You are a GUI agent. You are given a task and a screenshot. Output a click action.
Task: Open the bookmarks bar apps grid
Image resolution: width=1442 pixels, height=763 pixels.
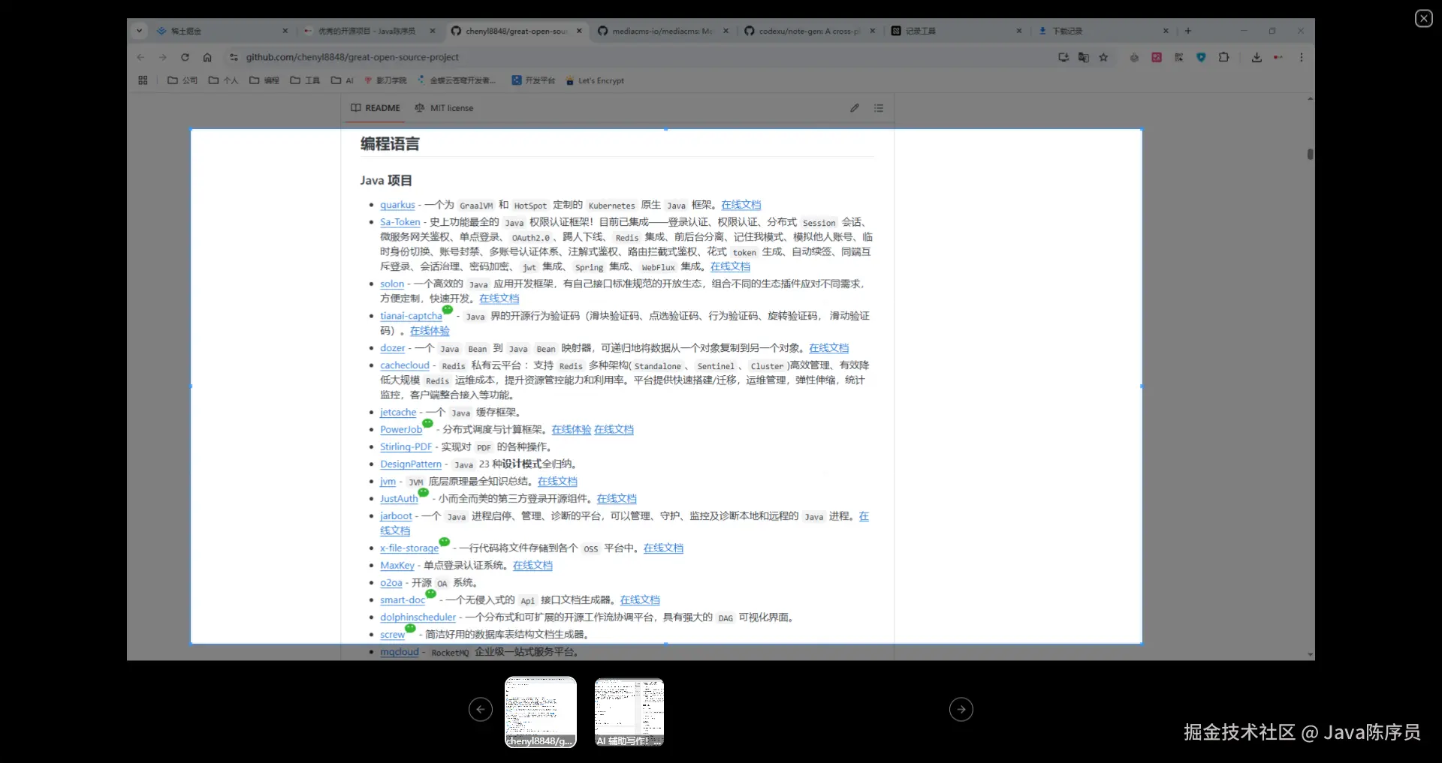143,80
